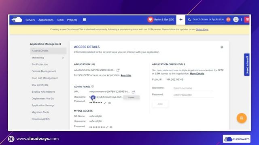Image resolution: width=259 pixels, height=145 pixels.
Task: Click the orange floating grid button
Action: [242, 118]
